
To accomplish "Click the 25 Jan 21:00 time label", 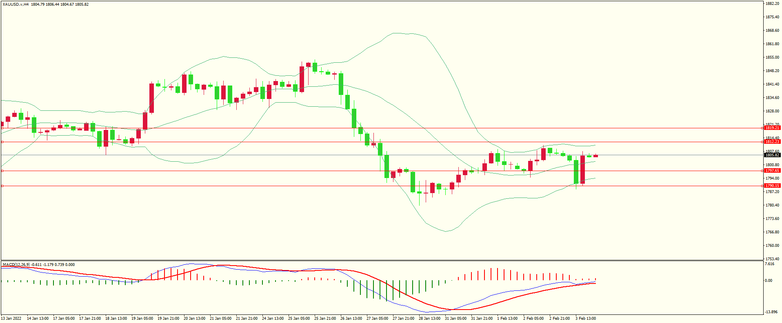I will pyautogui.click(x=325, y=319).
